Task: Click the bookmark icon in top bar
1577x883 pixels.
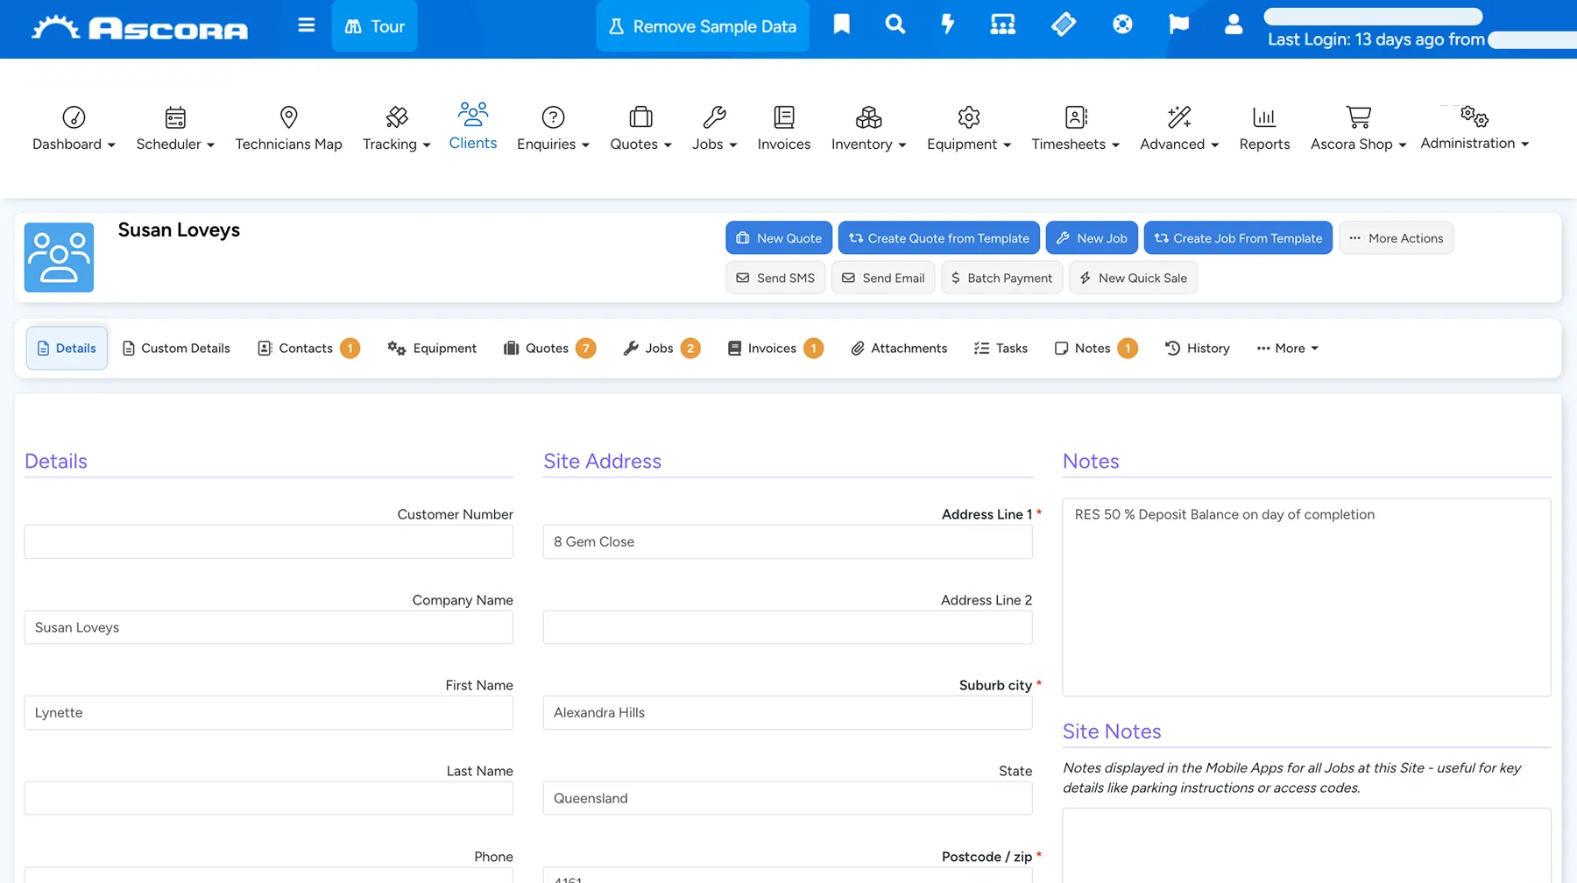Action: tap(841, 25)
